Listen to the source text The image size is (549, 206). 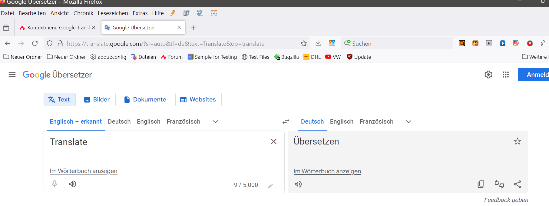(73, 184)
